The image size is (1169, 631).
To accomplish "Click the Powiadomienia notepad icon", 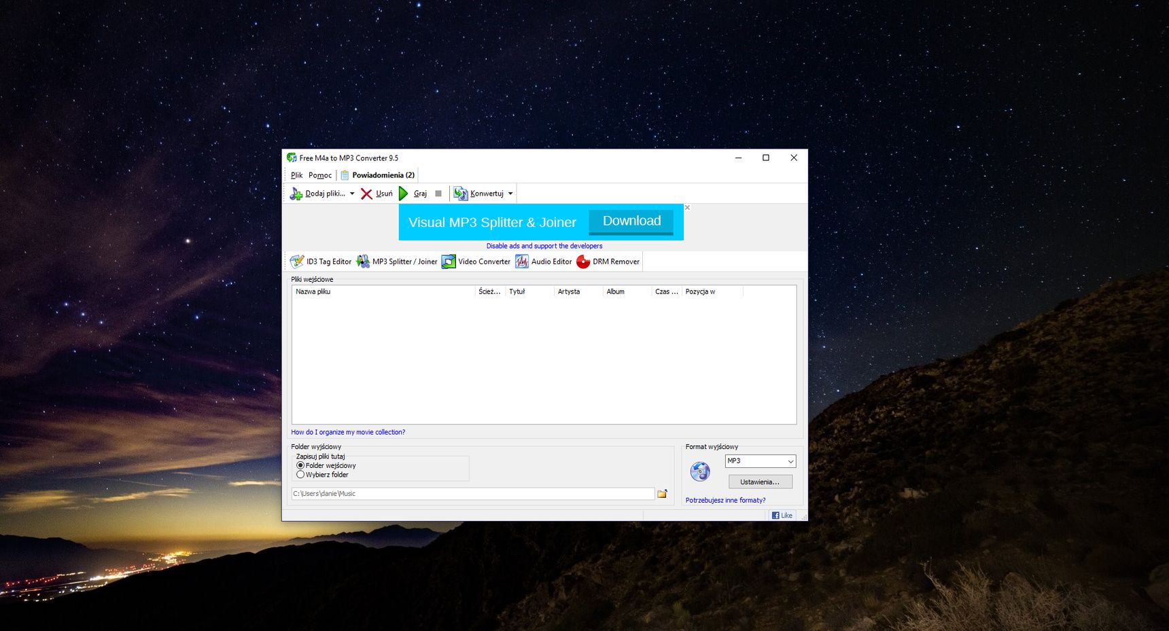I will [x=345, y=175].
